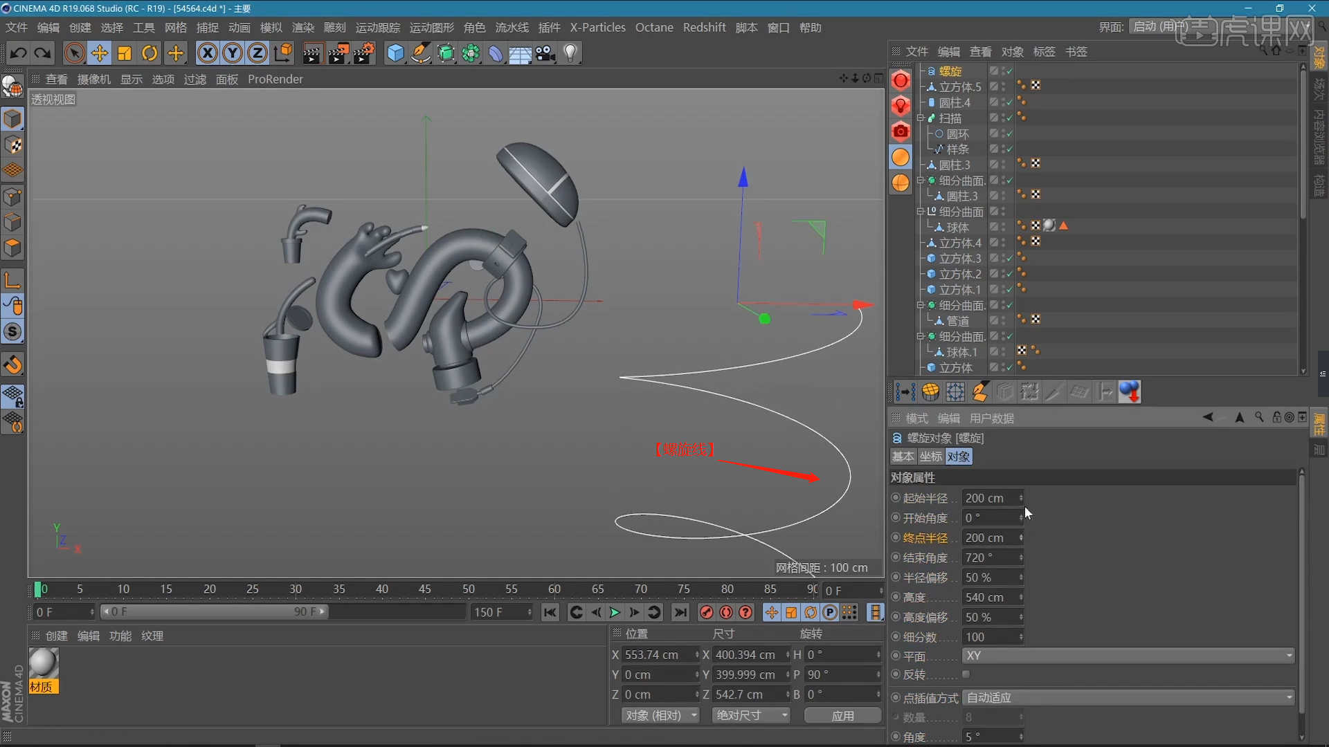1329x747 pixels.
Task: Click the Light bulb object icon
Action: click(x=570, y=53)
